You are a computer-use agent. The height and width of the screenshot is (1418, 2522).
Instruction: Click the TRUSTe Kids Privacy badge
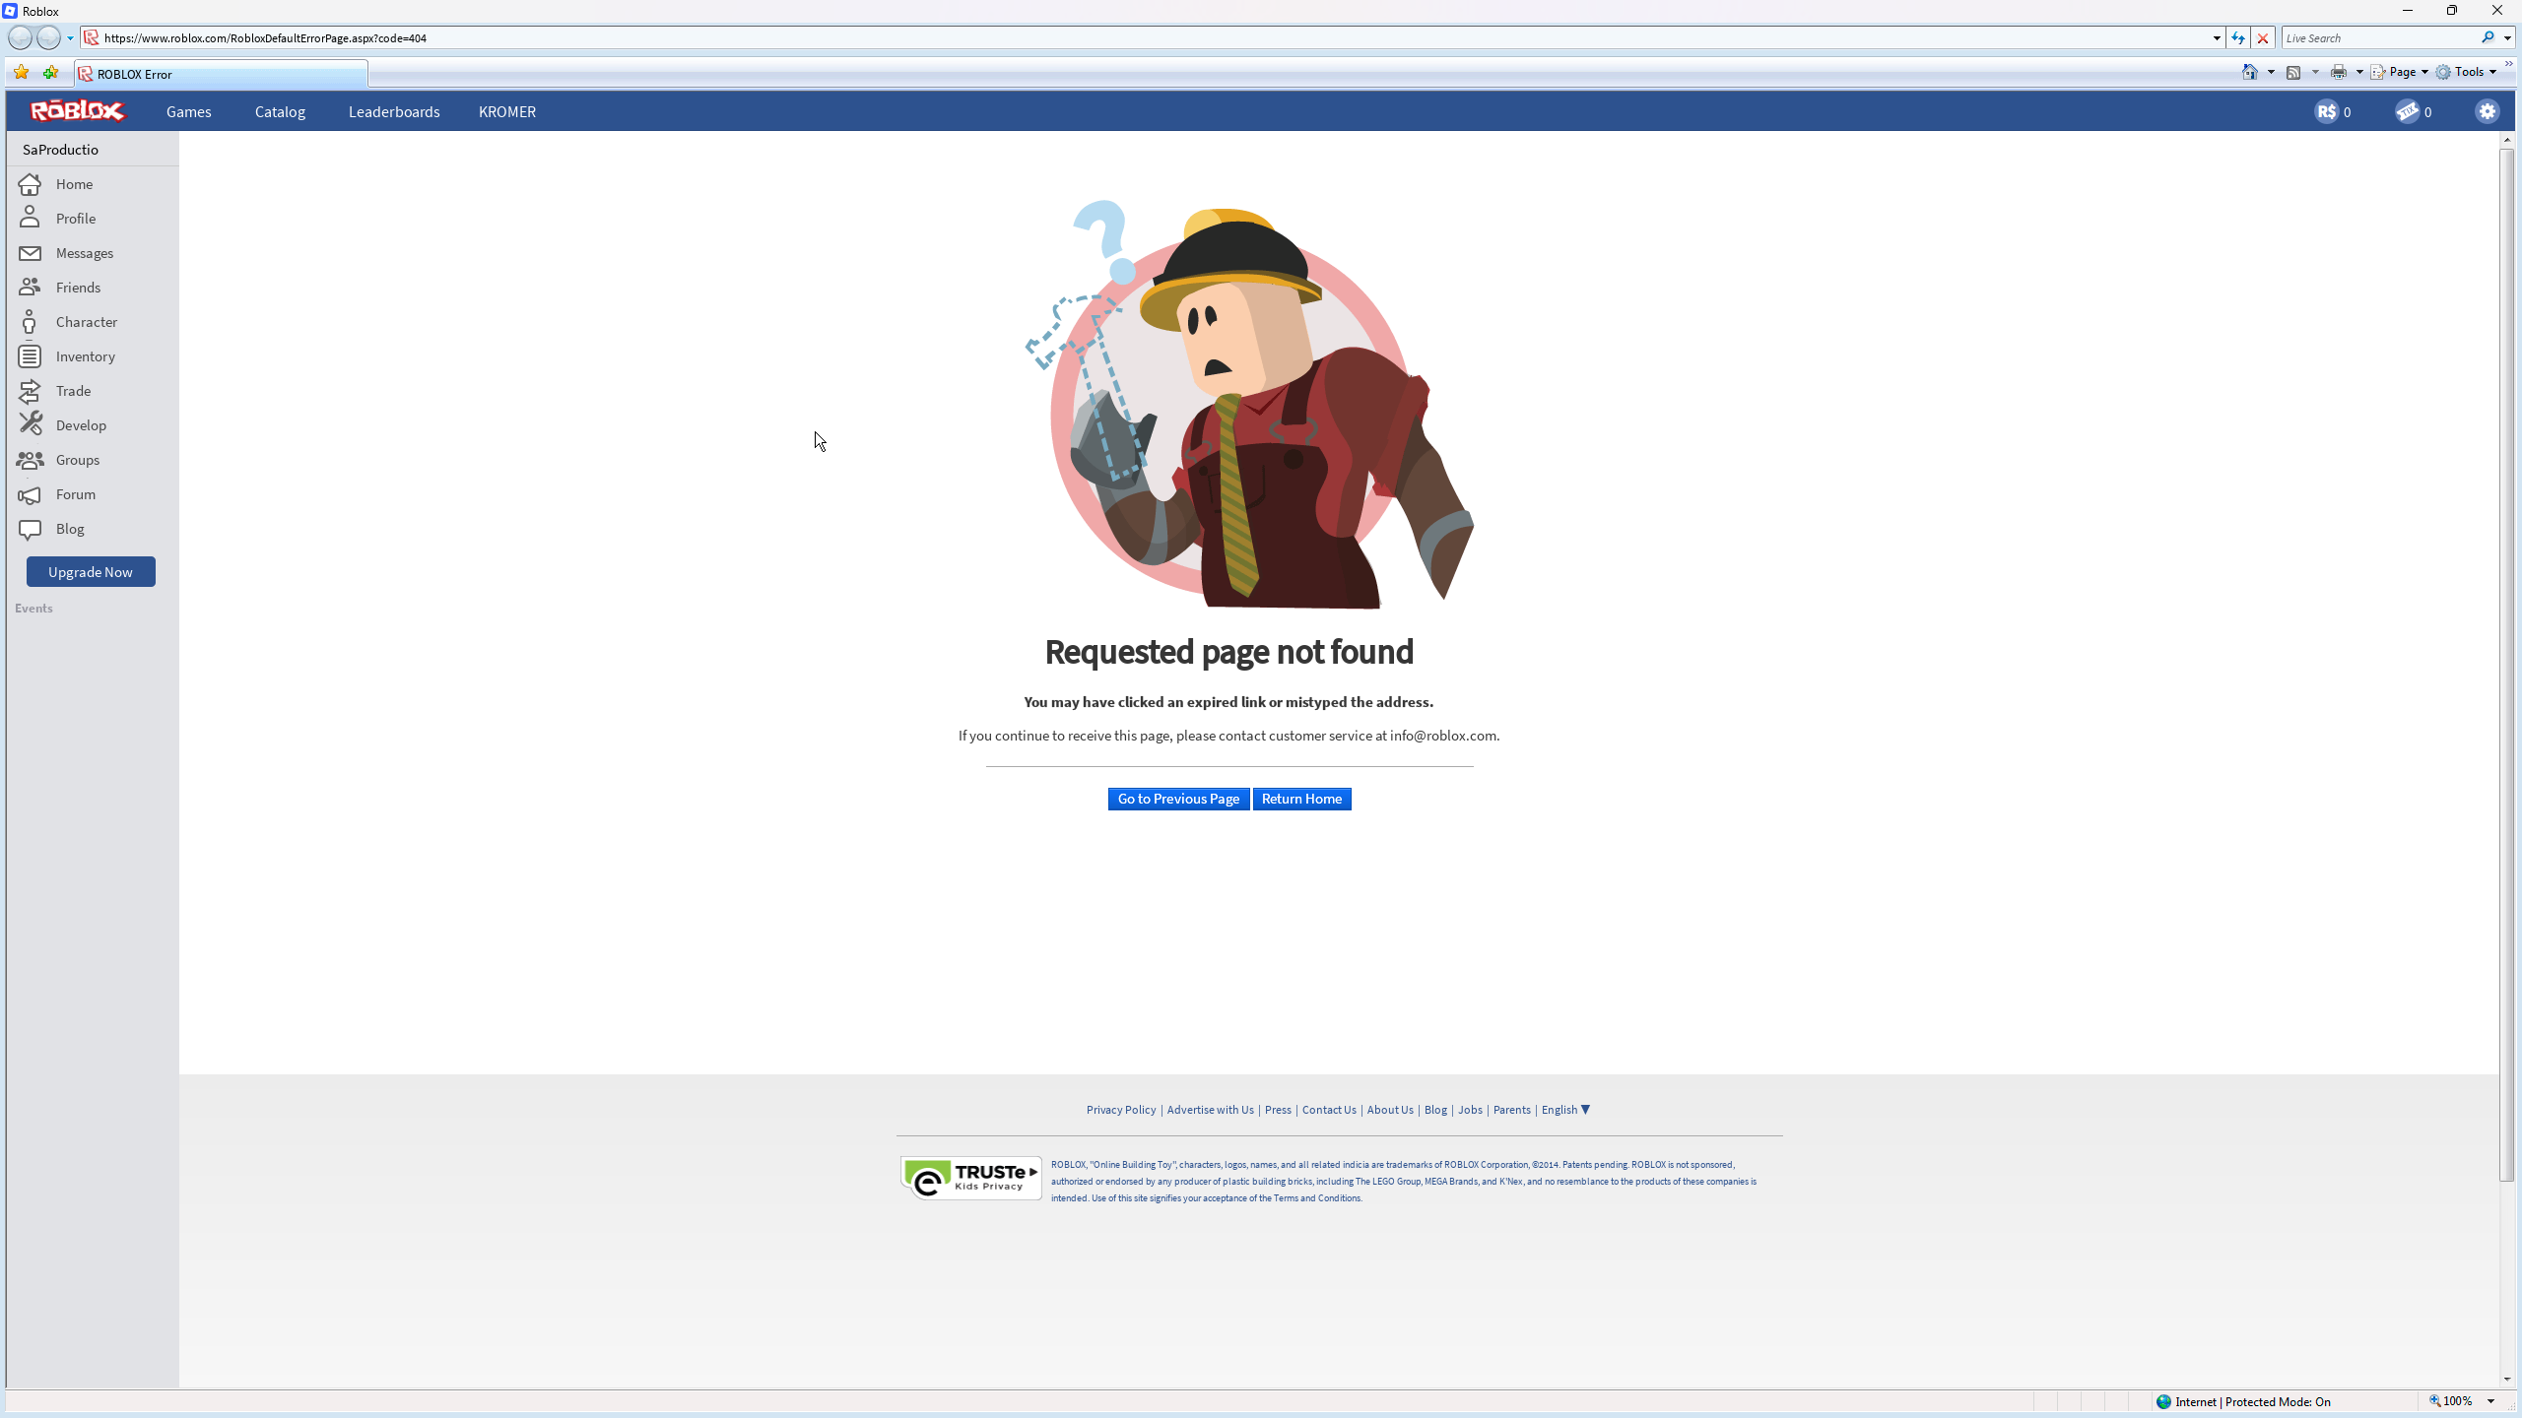(971, 1178)
